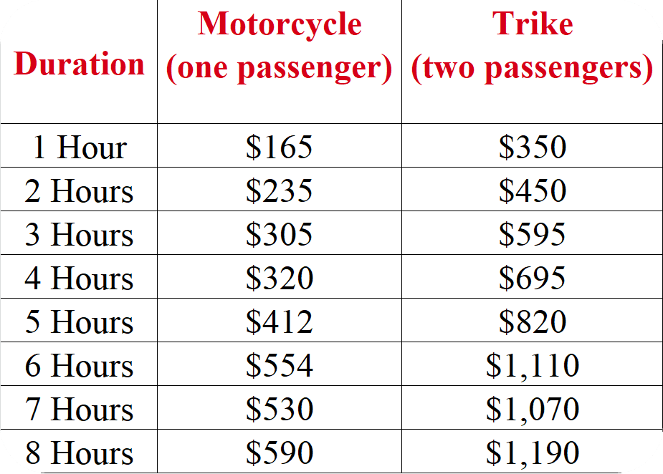Select the Trike (two passengers) header
The image size is (663, 474).
click(x=532, y=47)
